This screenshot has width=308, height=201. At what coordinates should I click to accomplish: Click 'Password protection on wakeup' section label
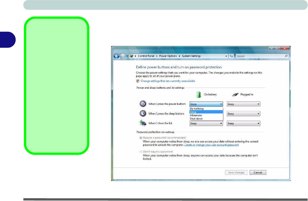click(x=155, y=132)
